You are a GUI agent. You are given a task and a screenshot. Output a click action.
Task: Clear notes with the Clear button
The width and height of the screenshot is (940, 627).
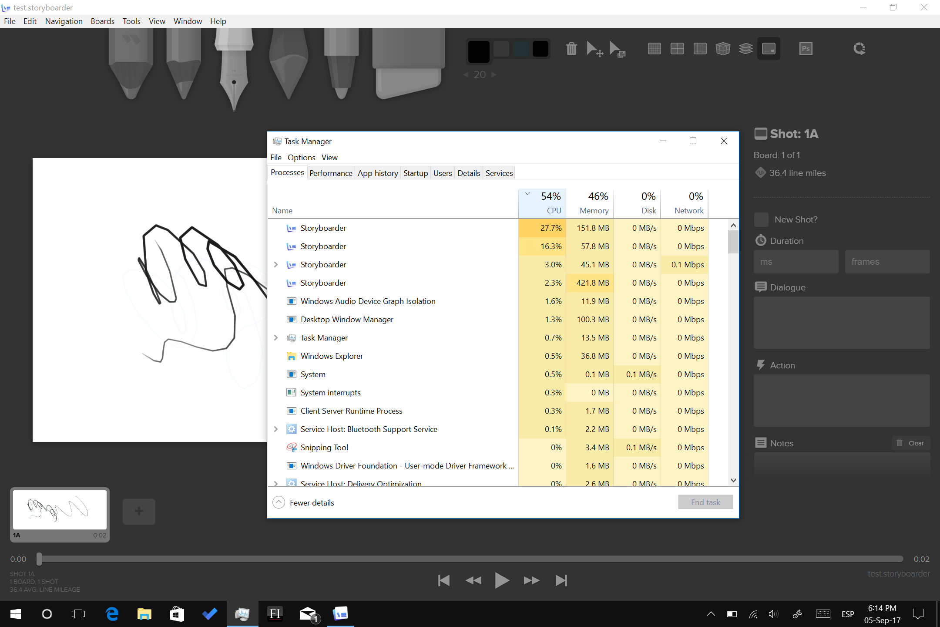[910, 443]
